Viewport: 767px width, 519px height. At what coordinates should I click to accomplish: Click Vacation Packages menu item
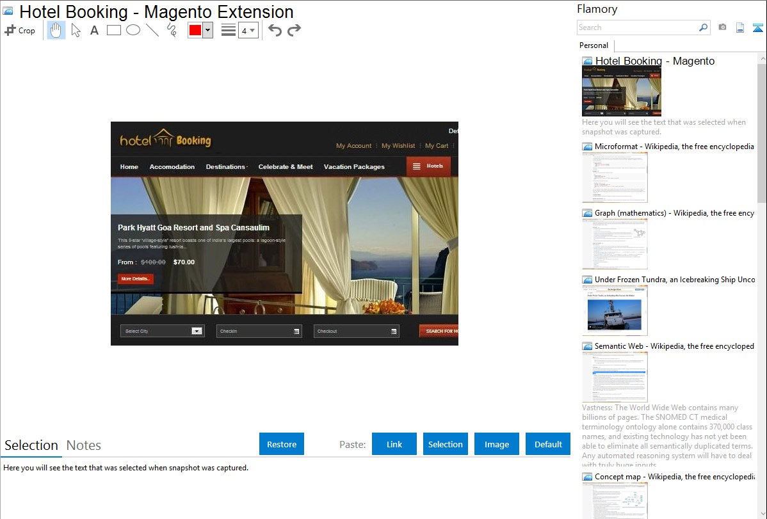point(354,167)
